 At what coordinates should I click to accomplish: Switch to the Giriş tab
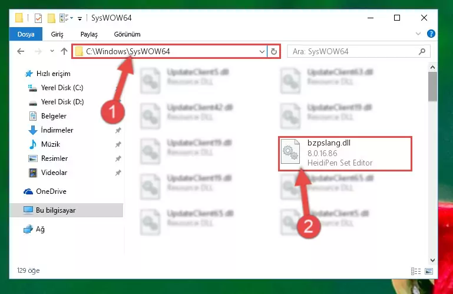click(x=57, y=34)
